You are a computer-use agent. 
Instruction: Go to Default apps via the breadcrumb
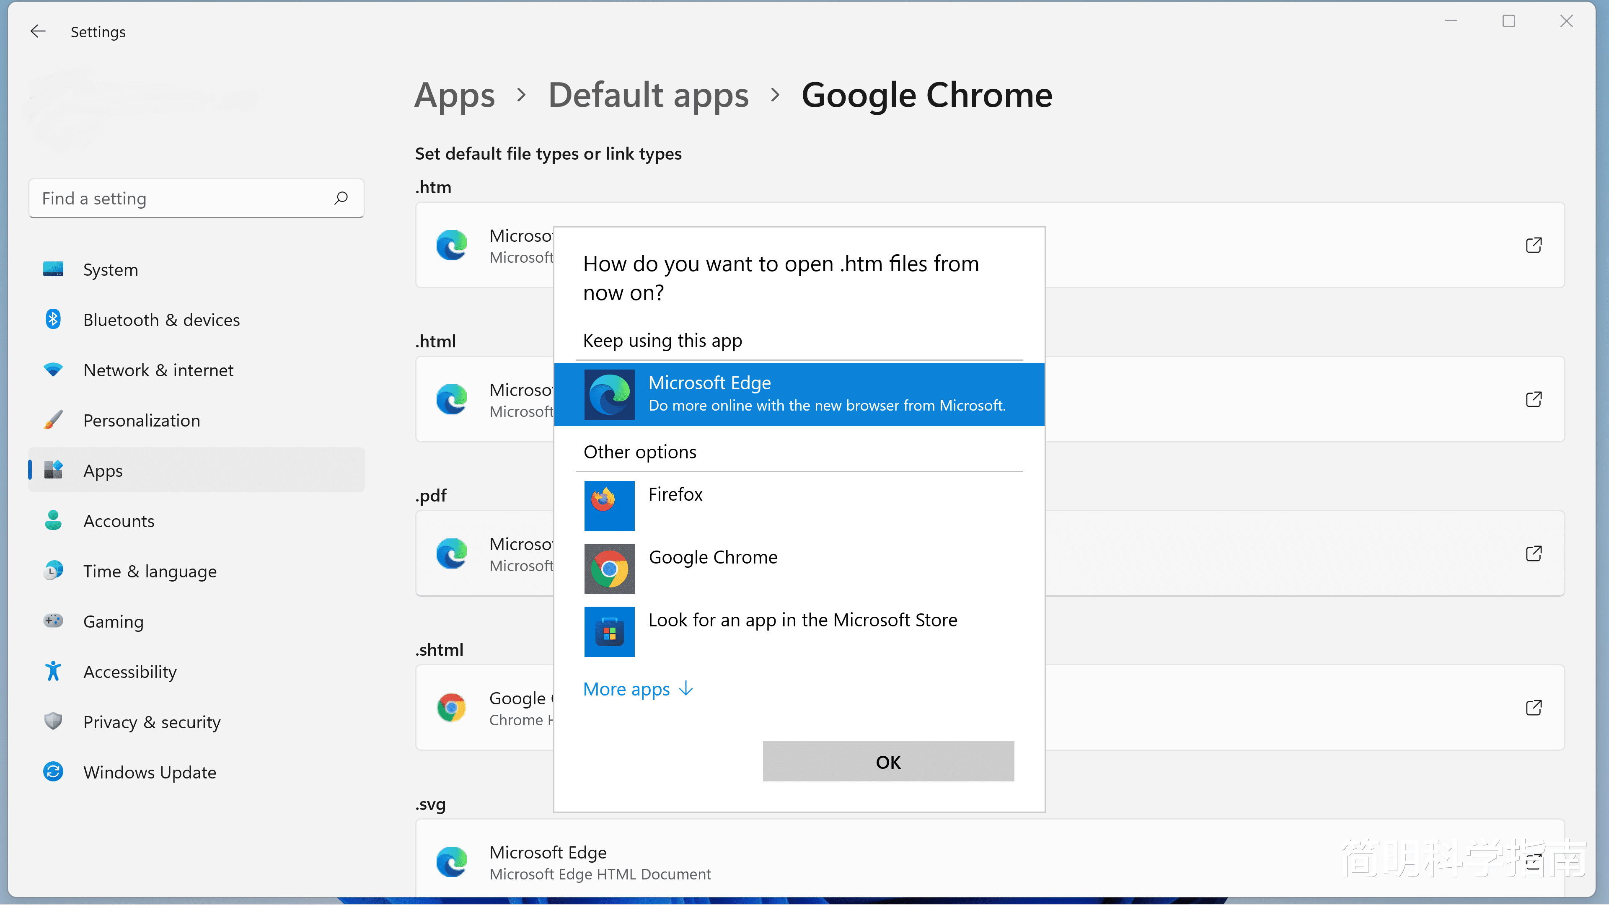(648, 95)
